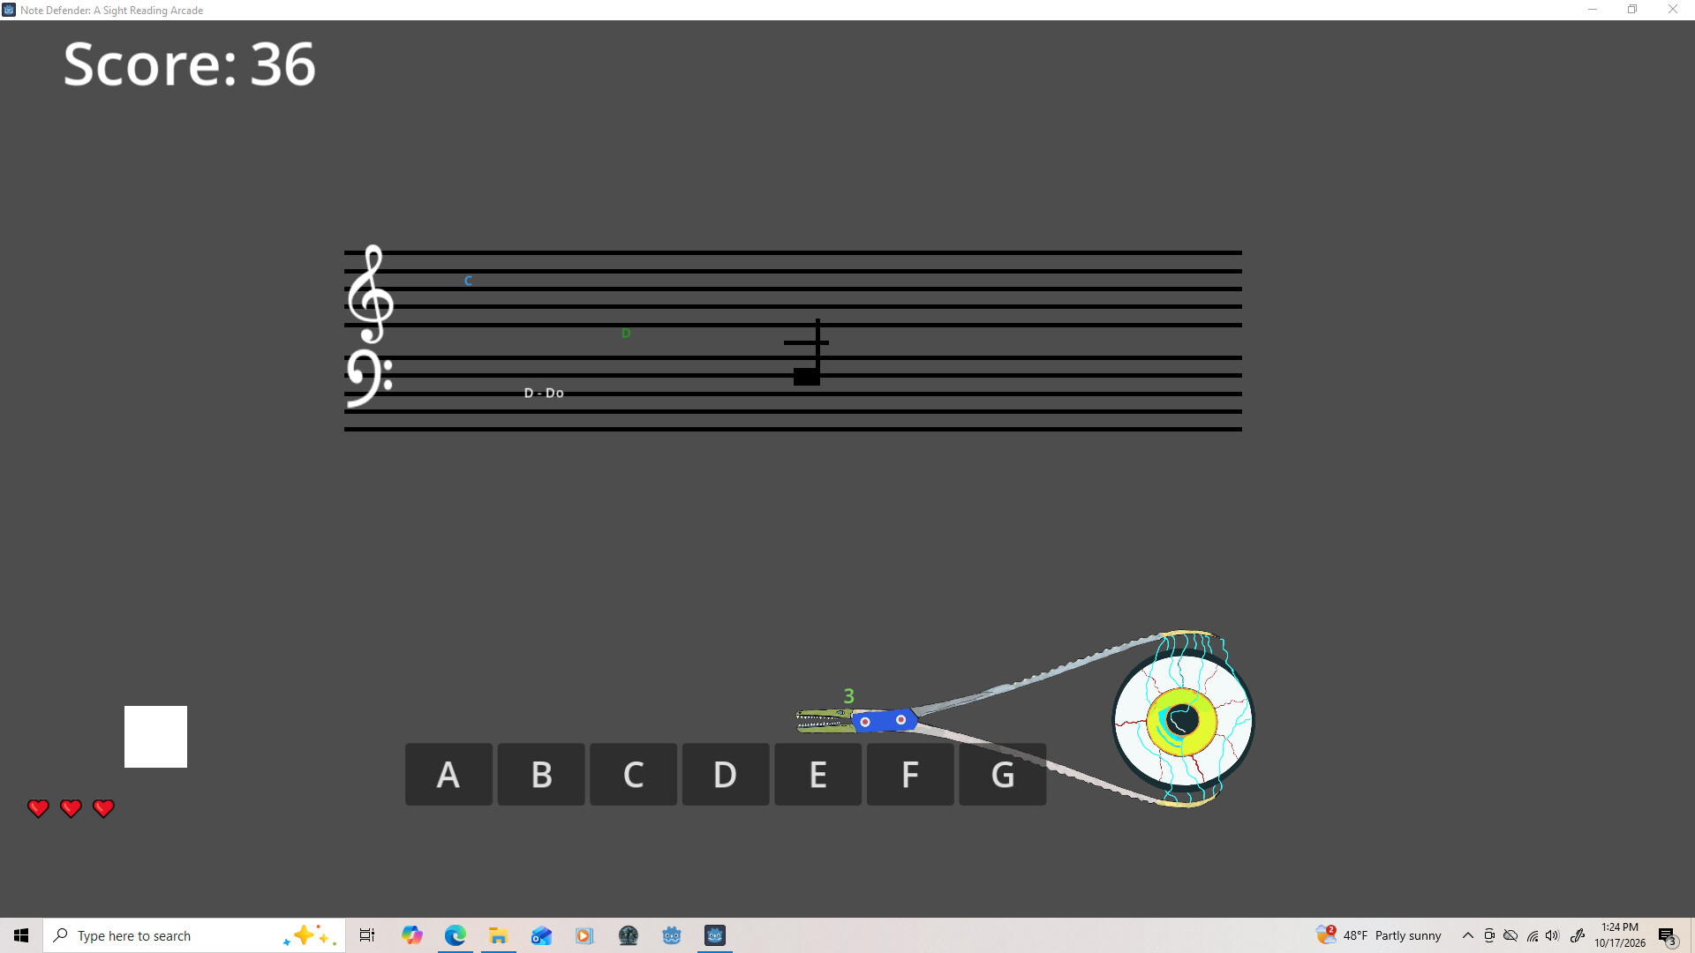
Task: Switch to the active Note Defender taskbar icon
Action: [x=715, y=935]
